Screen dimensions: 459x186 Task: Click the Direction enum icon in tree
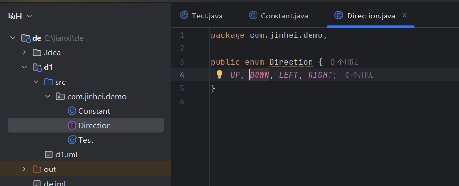72,126
